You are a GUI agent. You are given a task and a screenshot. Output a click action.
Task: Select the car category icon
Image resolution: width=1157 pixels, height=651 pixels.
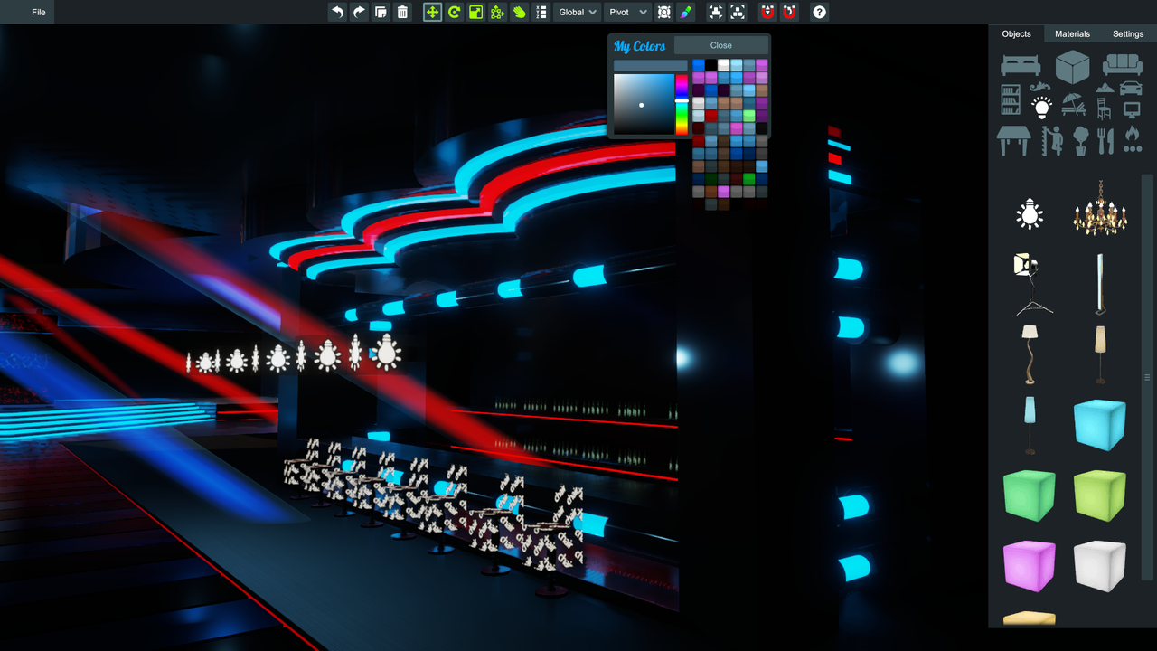click(x=1130, y=88)
